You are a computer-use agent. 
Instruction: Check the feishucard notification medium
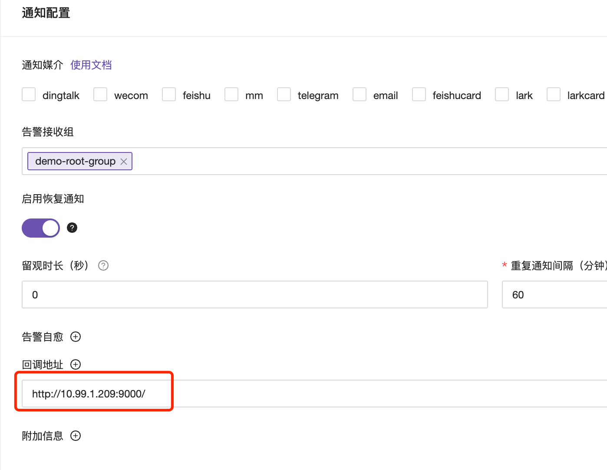(419, 94)
